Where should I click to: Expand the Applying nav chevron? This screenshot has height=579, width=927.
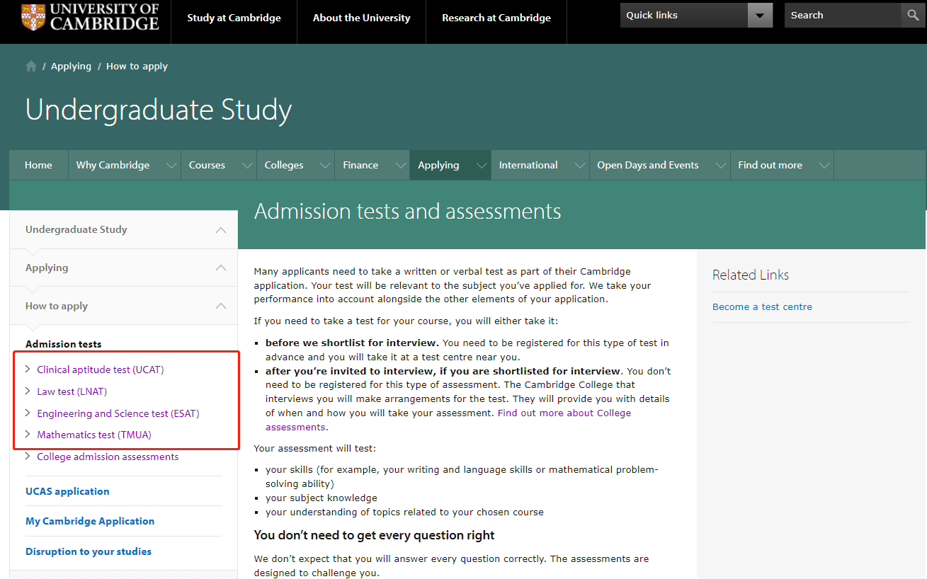click(482, 166)
